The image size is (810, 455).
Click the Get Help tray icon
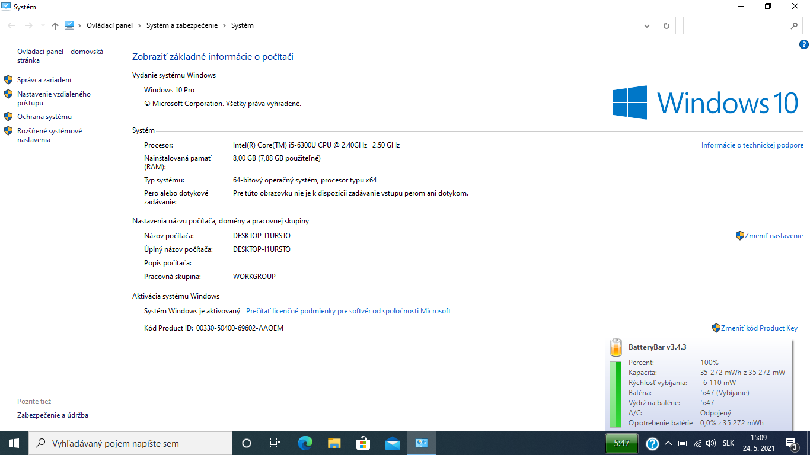[x=652, y=443]
